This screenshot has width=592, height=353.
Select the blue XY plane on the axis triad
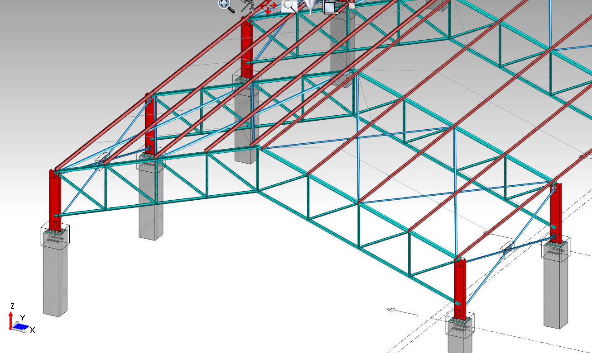coord(21,325)
